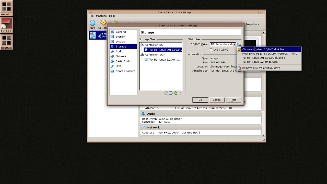Viewport: 327px width, 184px height.
Task: Open the Machine menu
Action: 101,16
